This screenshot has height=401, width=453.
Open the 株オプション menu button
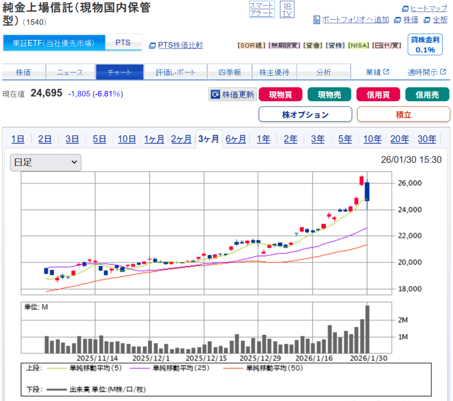click(x=305, y=115)
